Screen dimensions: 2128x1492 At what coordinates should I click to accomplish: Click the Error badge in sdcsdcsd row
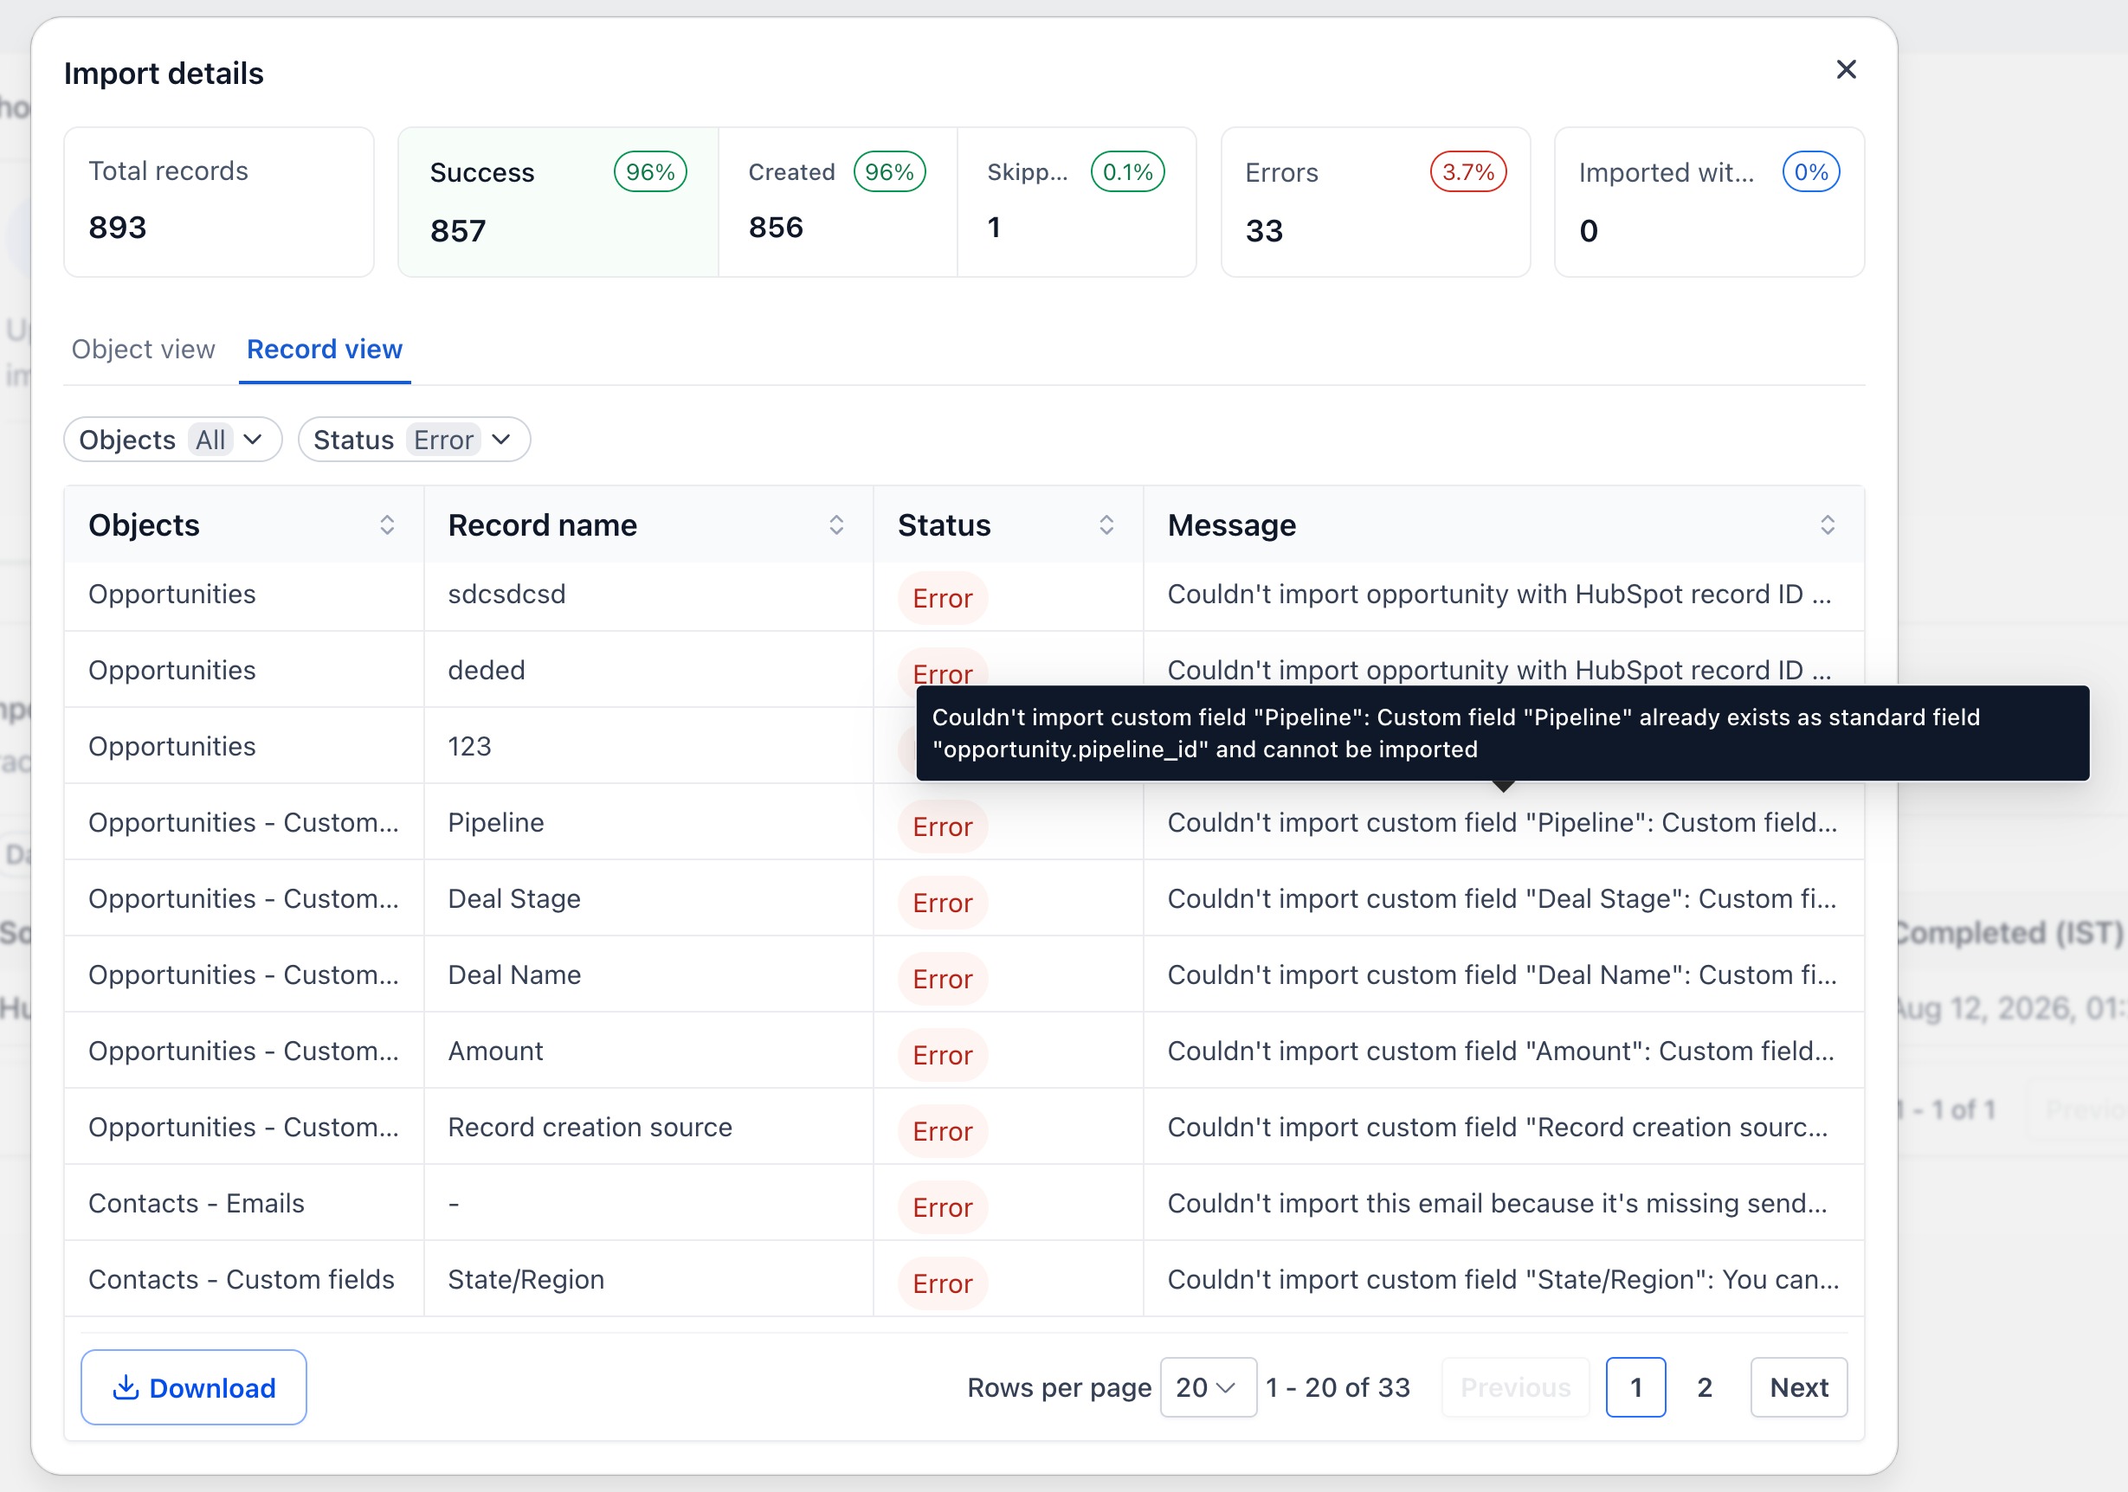tap(943, 599)
